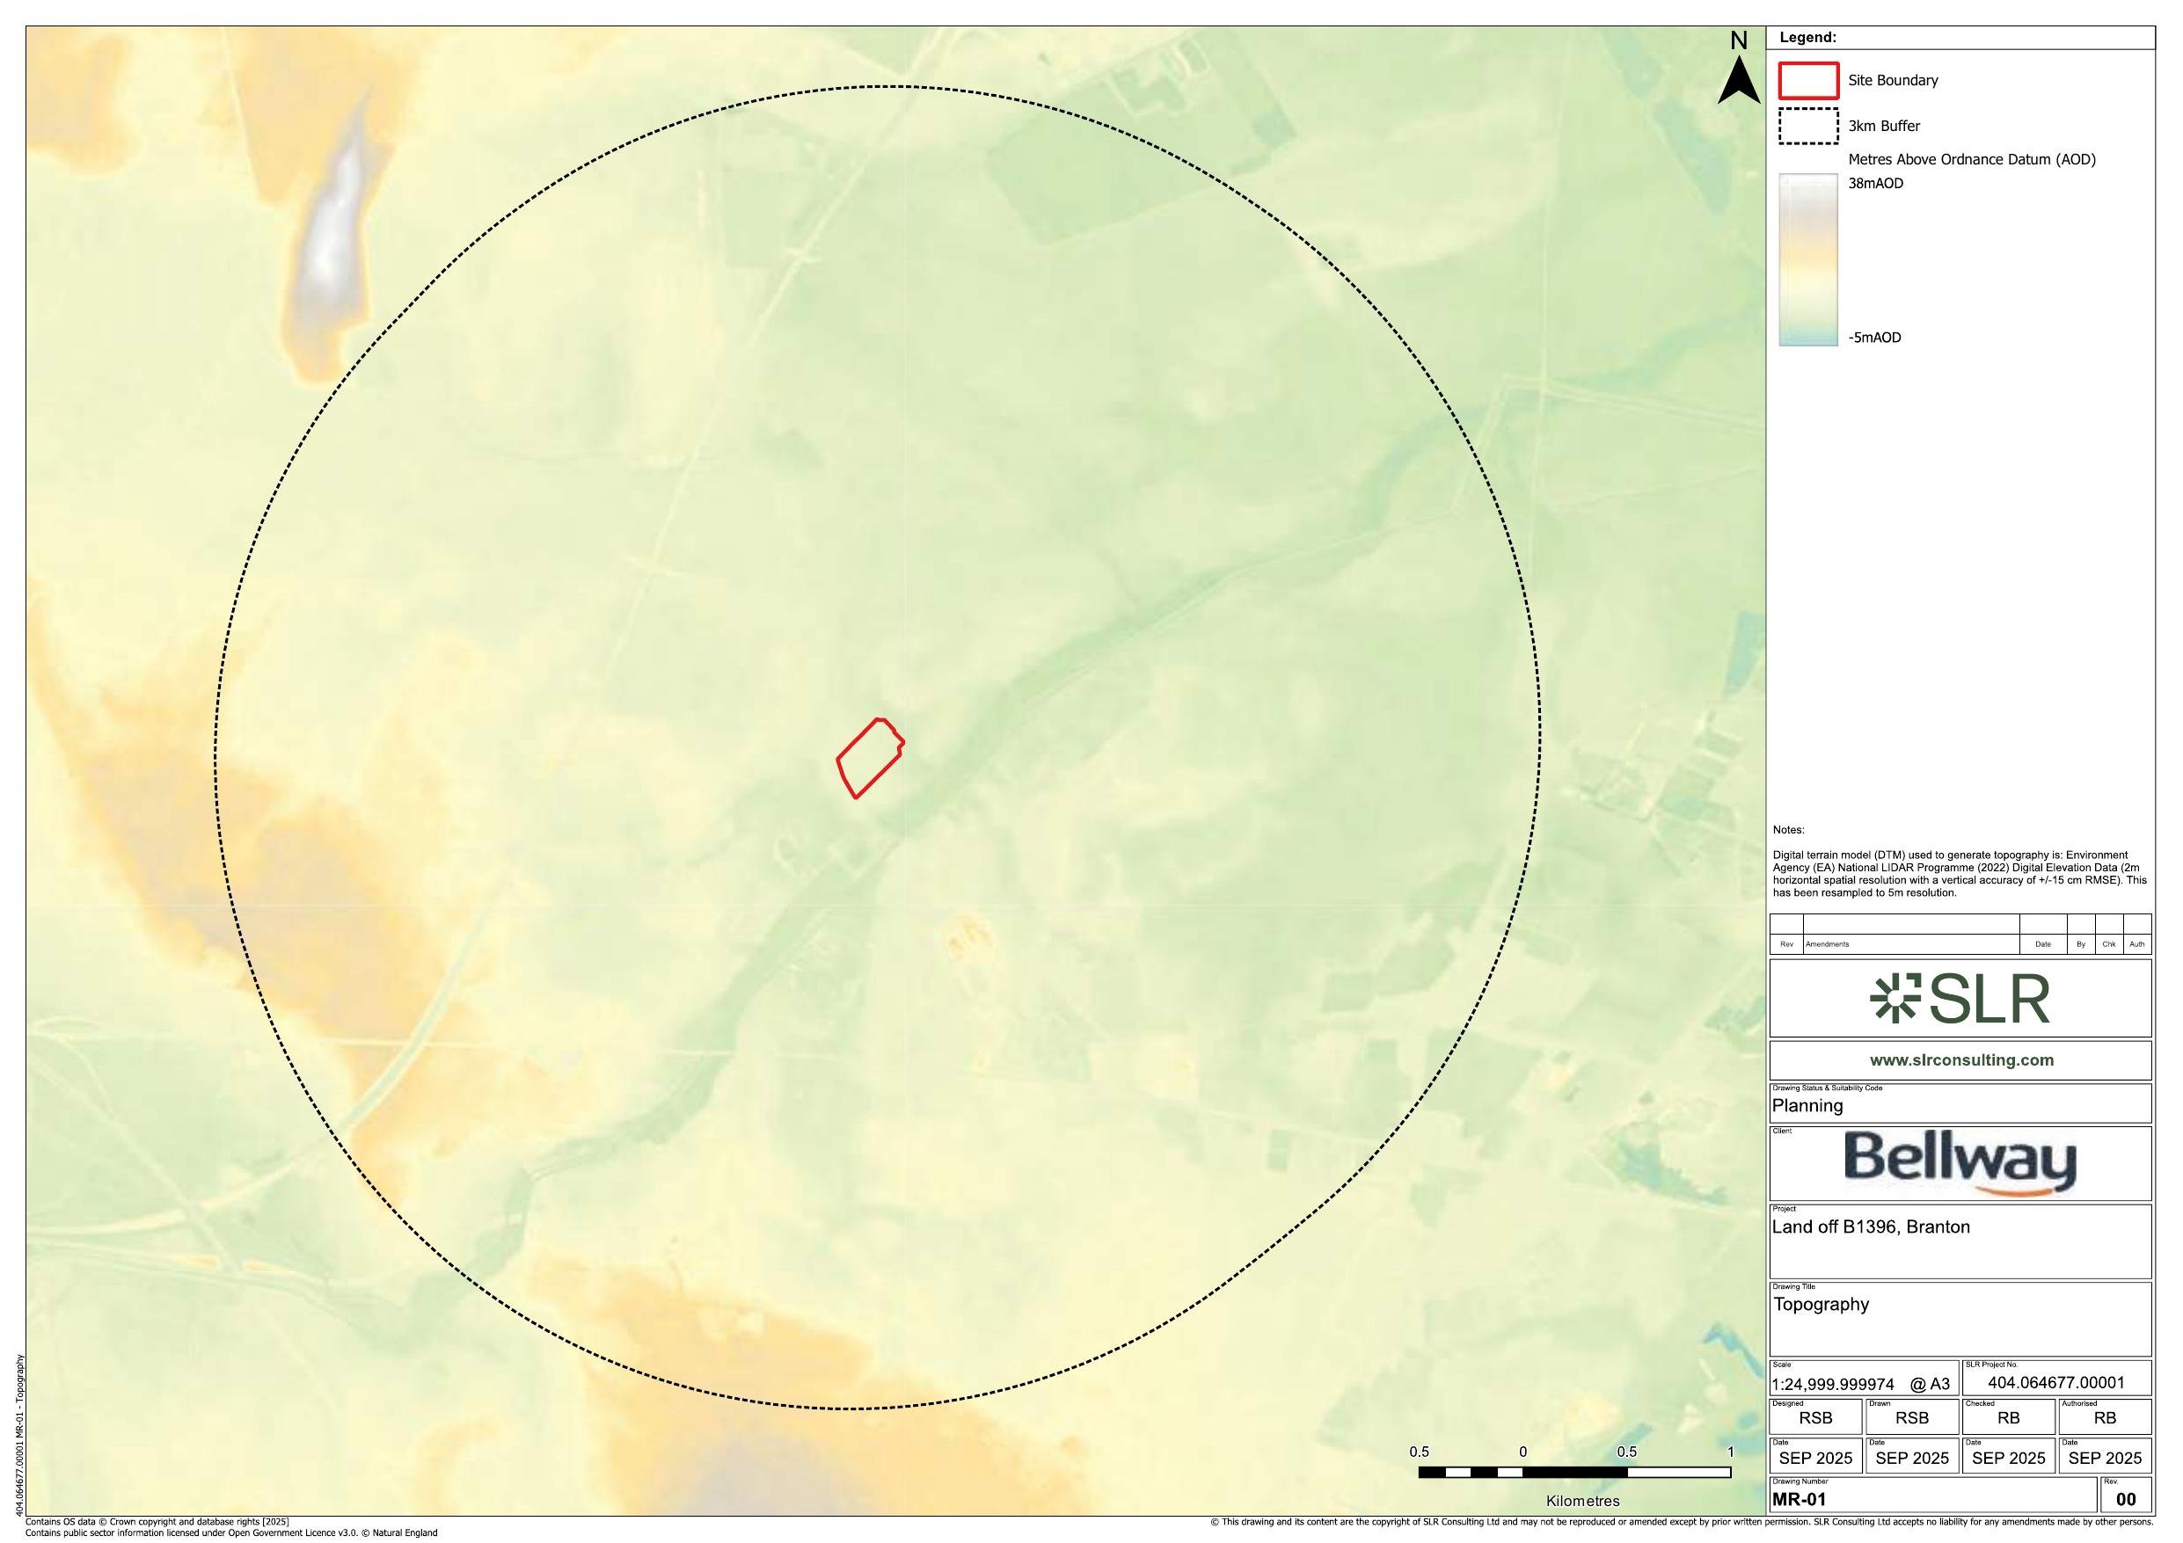Click the Topography drawing title field
Image resolution: width=2183 pixels, height=1543 pixels.
(x=1821, y=1305)
